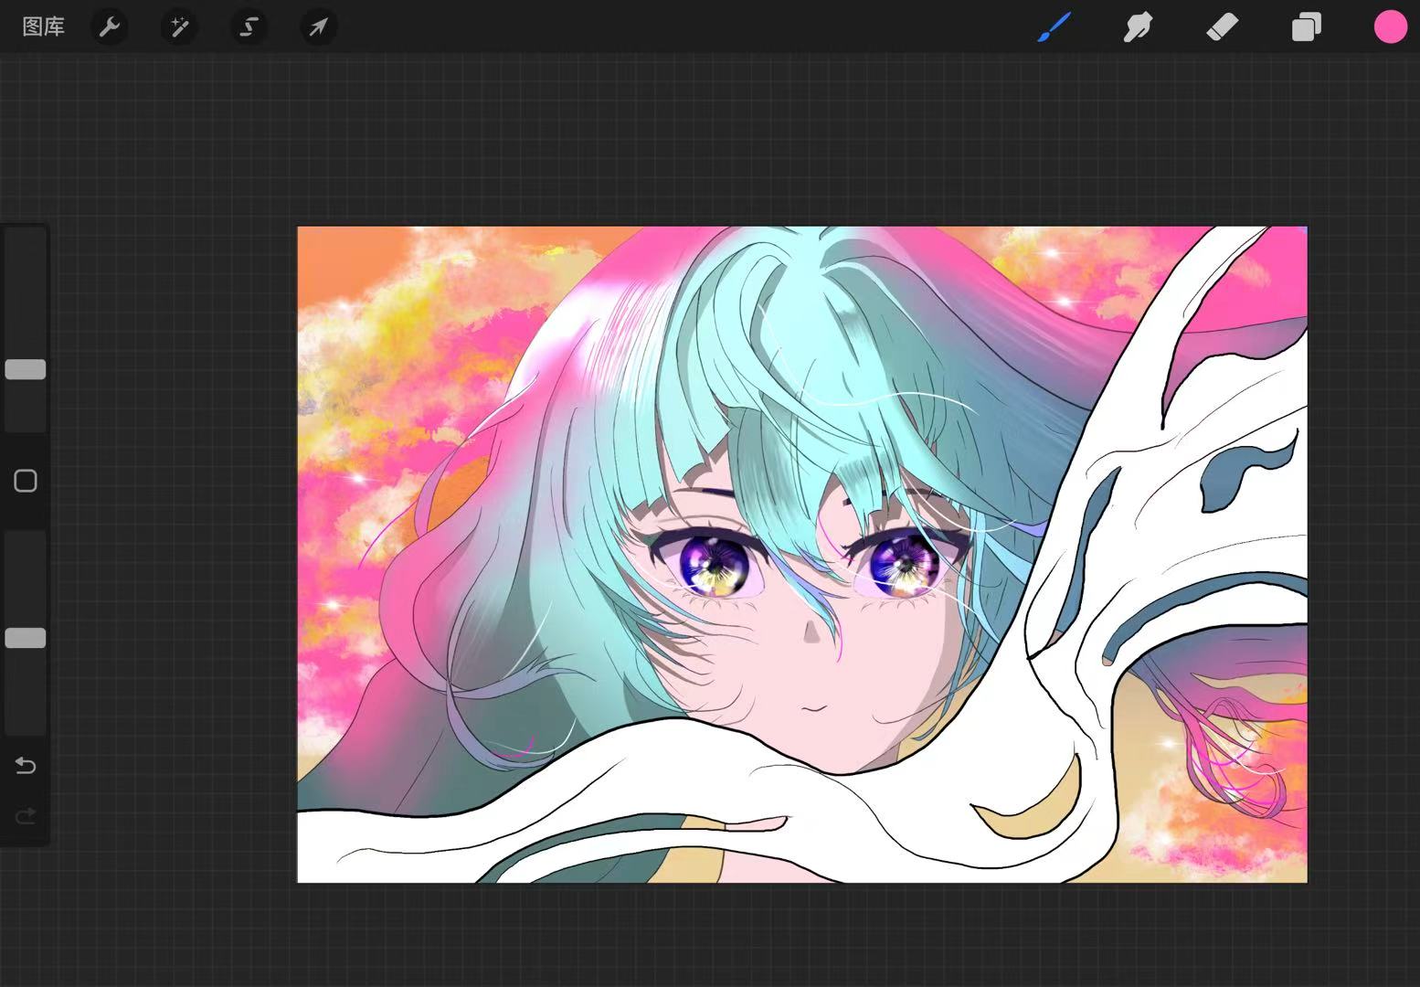Click the character's small smiling mouth
This screenshot has width=1420, height=987.
click(816, 708)
